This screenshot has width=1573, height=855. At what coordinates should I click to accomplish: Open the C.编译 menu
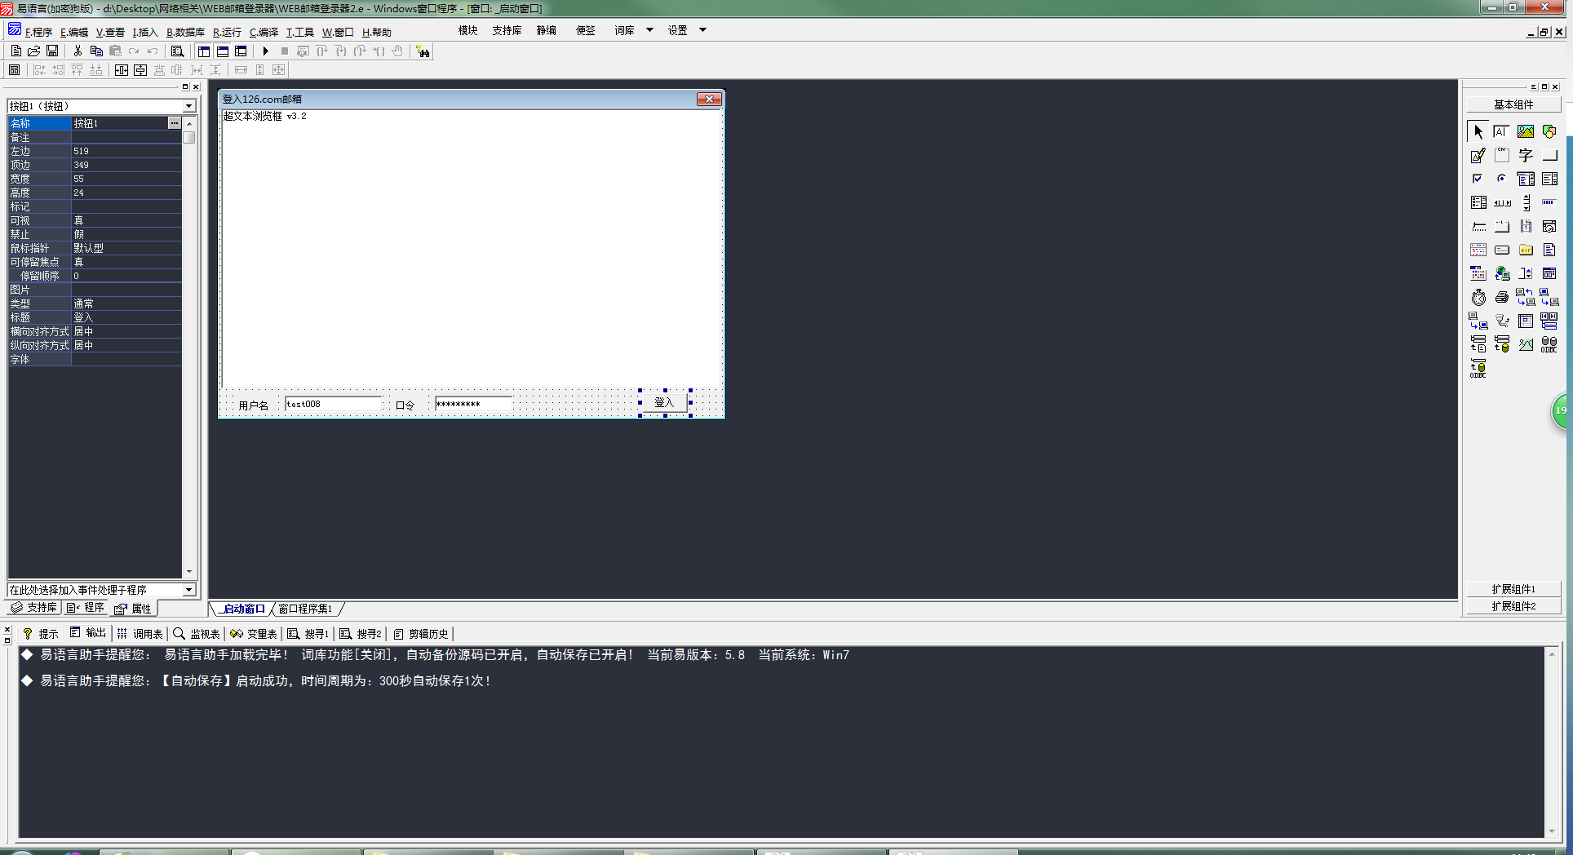(264, 33)
